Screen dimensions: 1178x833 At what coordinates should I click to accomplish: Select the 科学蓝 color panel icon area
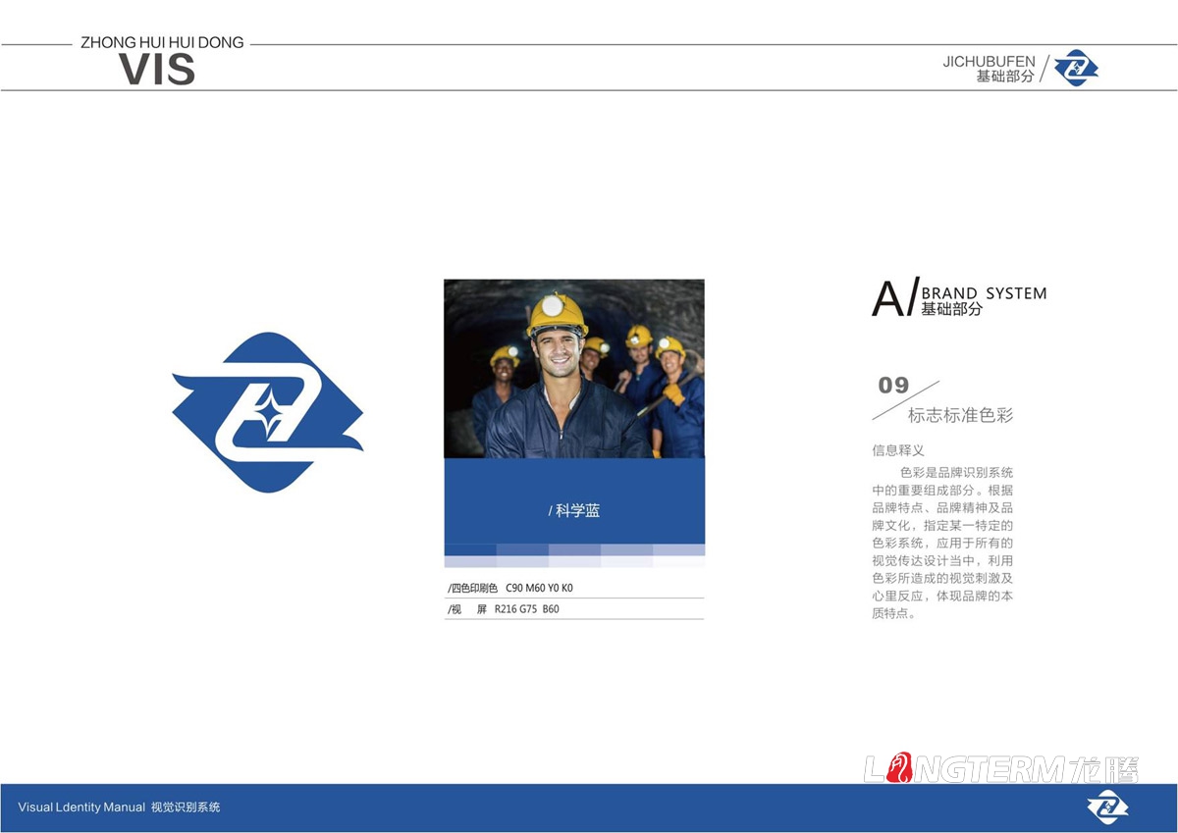(574, 502)
